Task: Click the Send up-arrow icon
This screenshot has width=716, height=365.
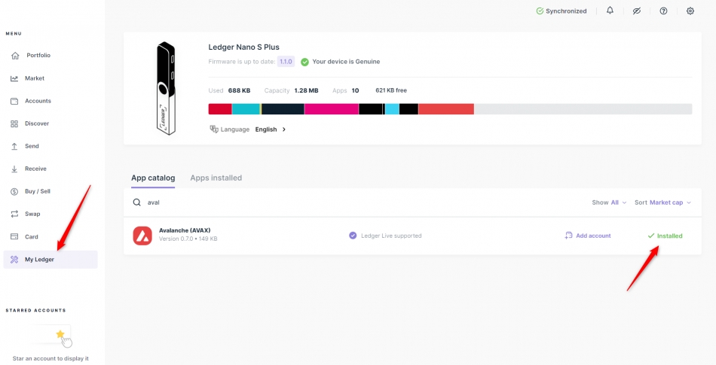Action: click(14, 146)
